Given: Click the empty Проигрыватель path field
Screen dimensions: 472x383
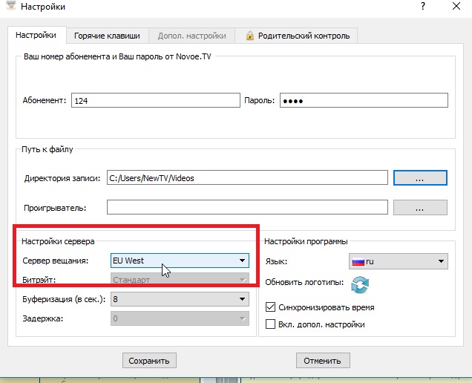Looking at the screenshot, I should tap(247, 208).
